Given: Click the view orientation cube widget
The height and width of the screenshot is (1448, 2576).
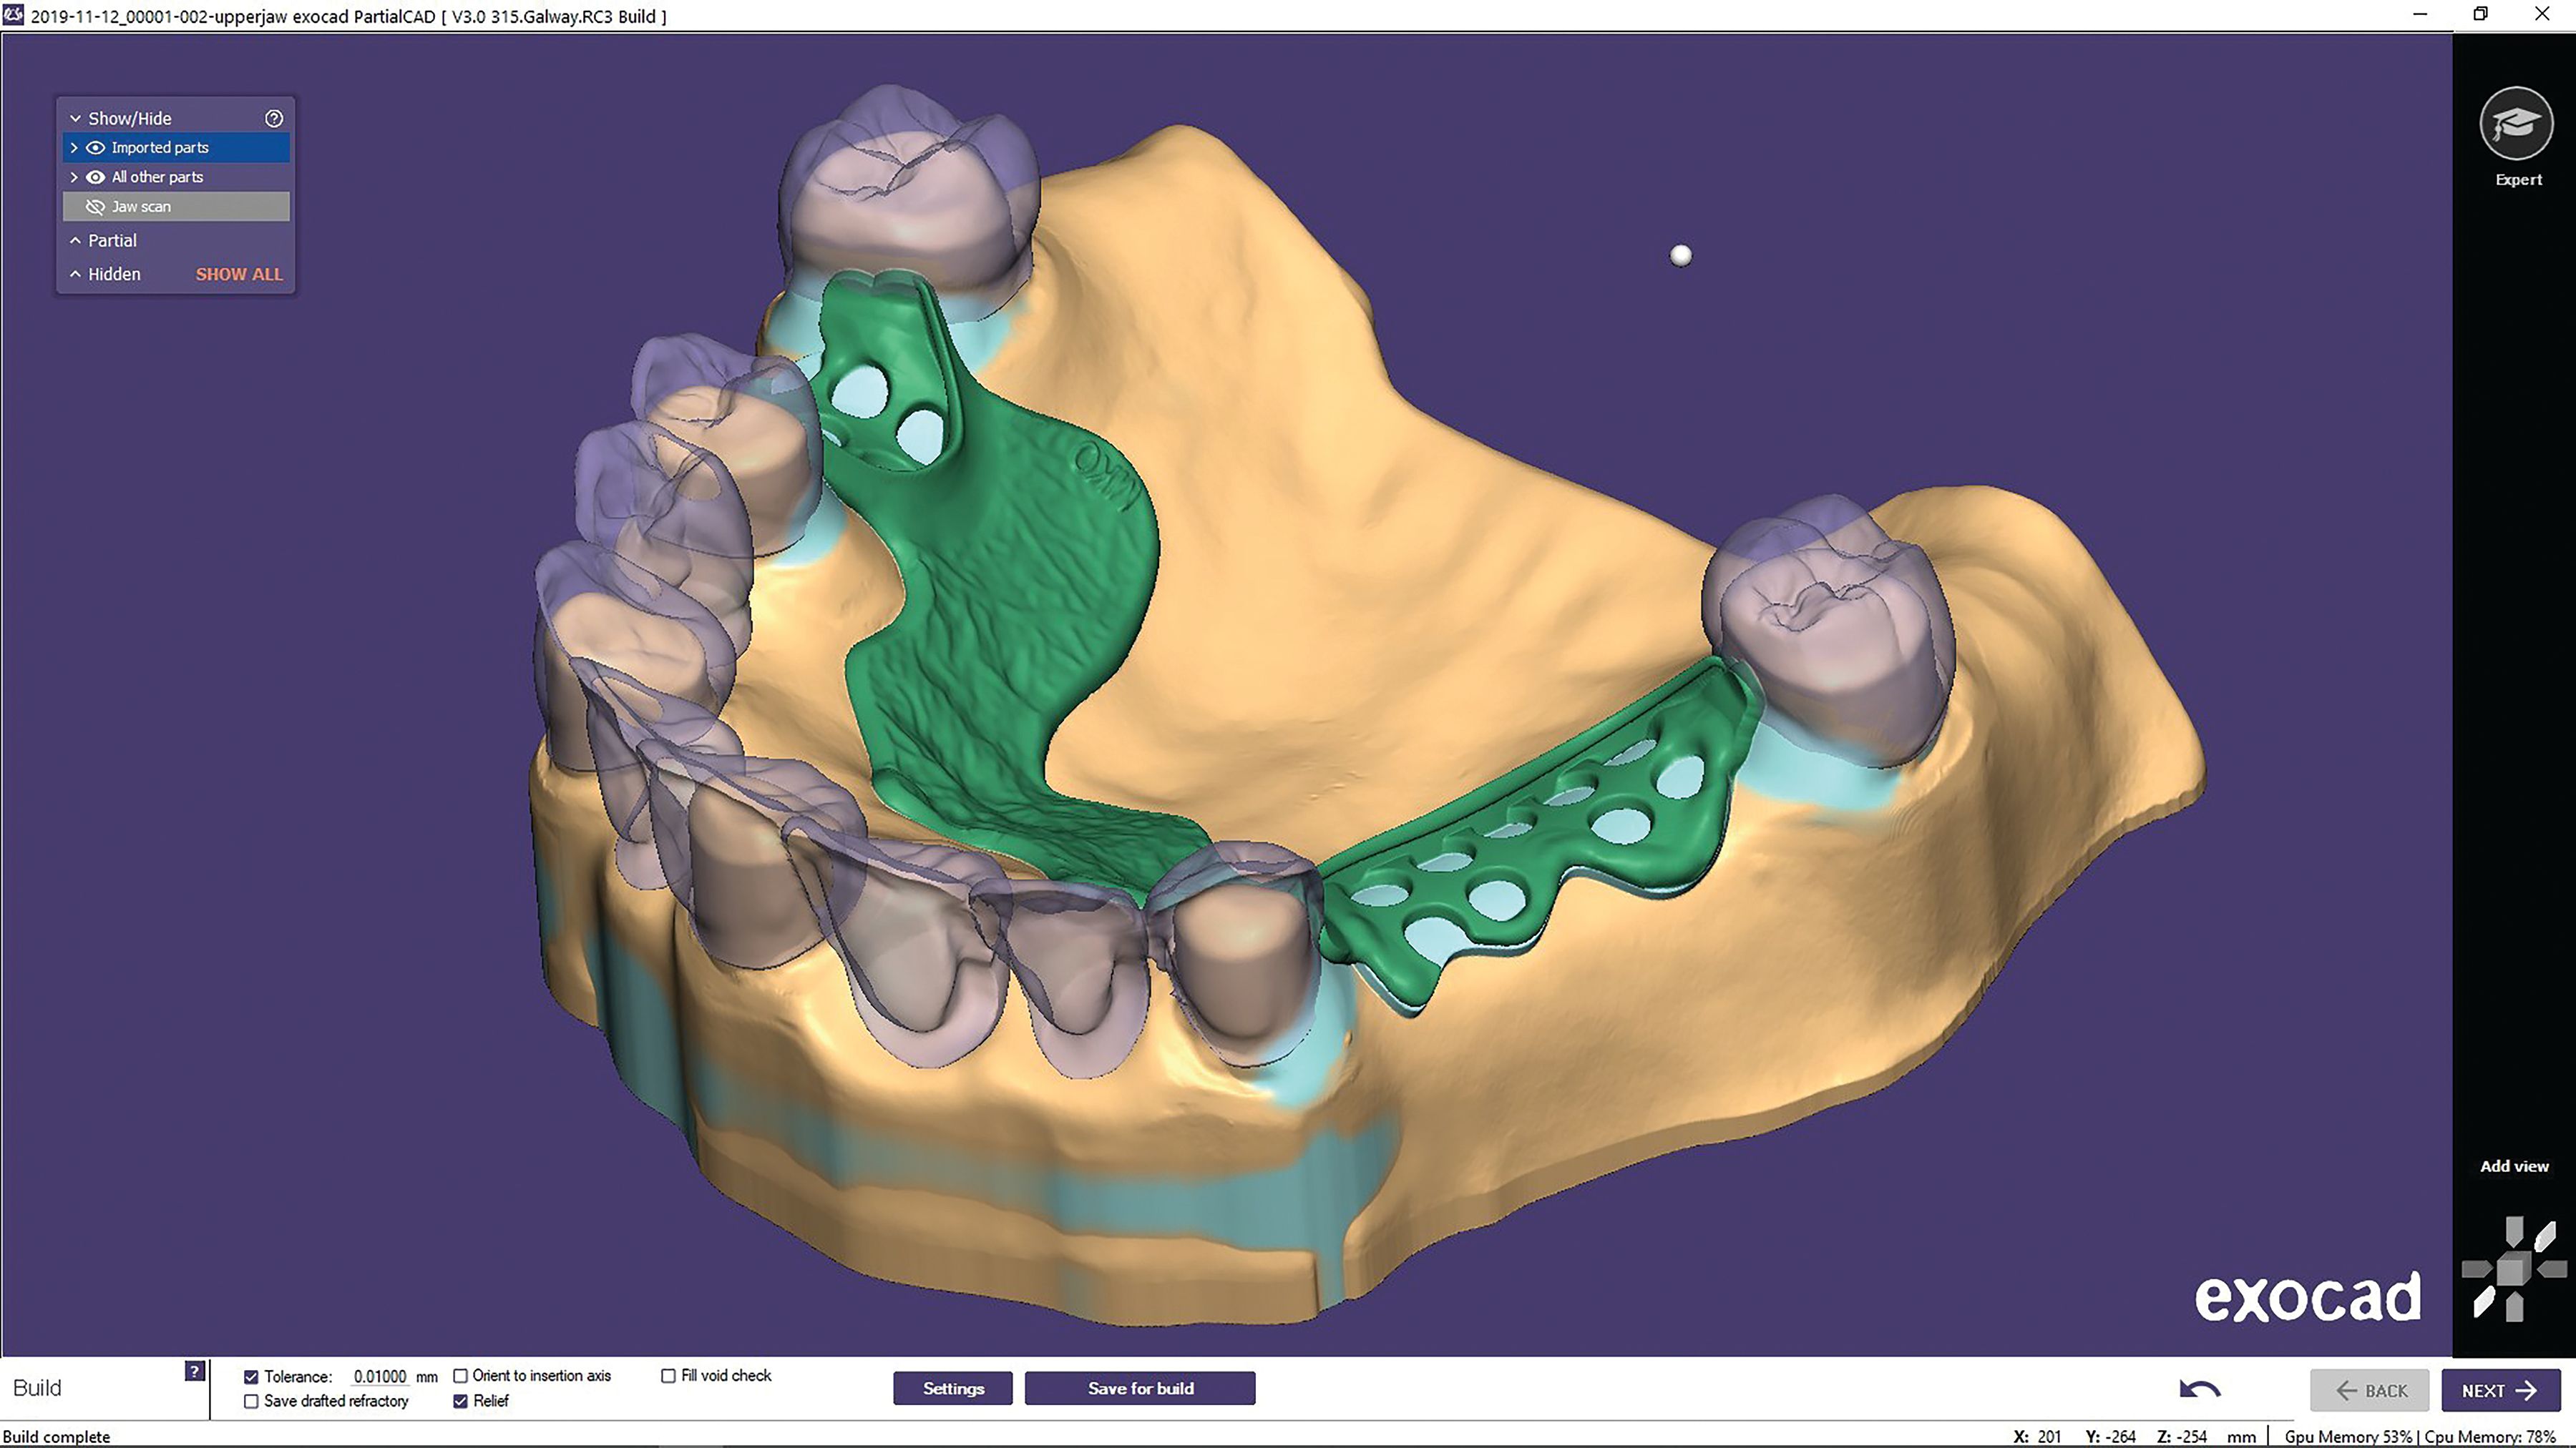Looking at the screenshot, I should click(2513, 1270).
